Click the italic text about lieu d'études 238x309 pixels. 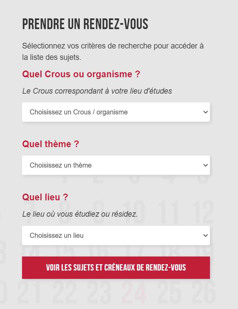[96, 91]
